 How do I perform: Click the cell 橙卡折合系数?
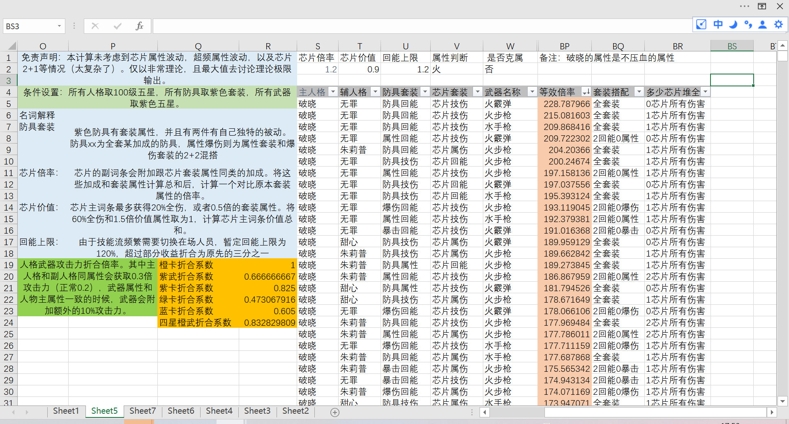(x=198, y=265)
